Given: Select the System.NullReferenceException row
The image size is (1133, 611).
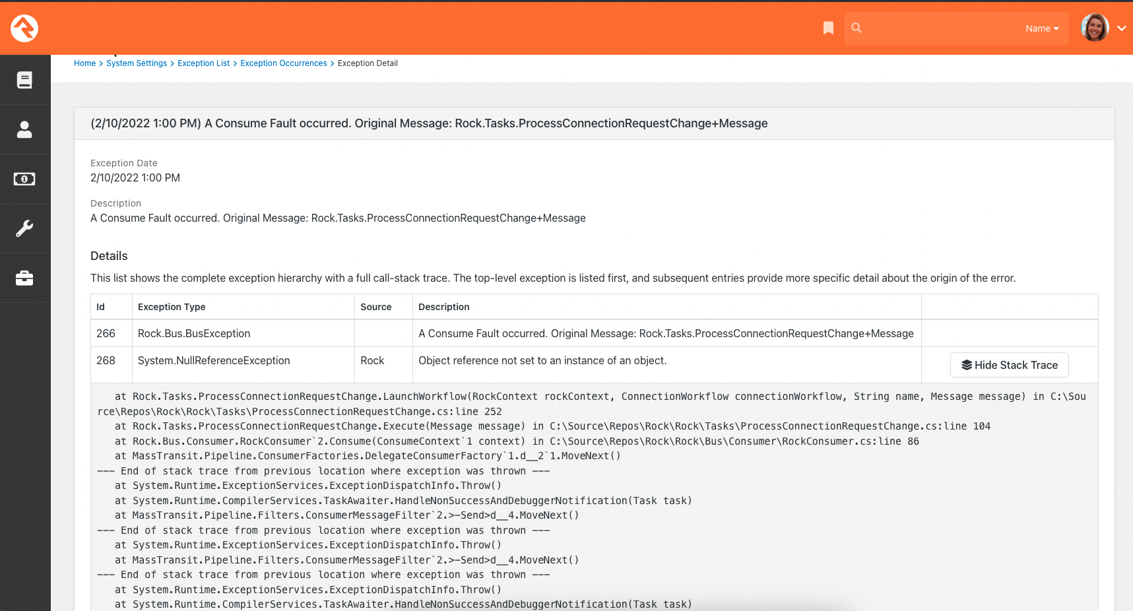Looking at the screenshot, I should (528, 360).
